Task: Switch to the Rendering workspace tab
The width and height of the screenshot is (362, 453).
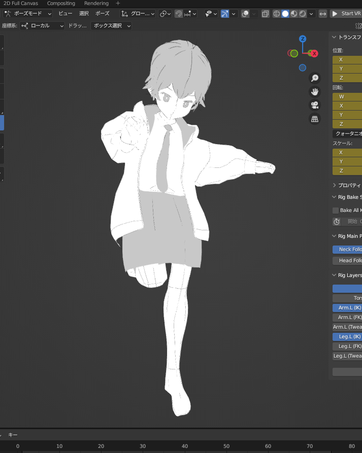Action: 96,4
